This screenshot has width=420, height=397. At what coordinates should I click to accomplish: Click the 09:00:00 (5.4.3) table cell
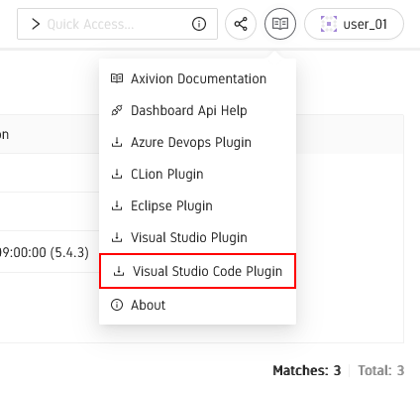click(x=45, y=252)
